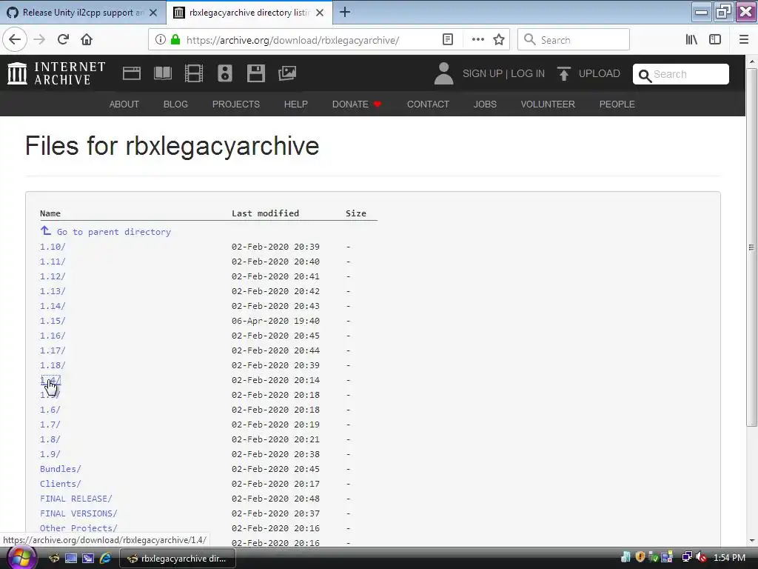Open the 1.9/ folder
The height and width of the screenshot is (569, 758).
coord(50,454)
